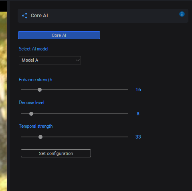Click the video preview image on left edge

3,101
